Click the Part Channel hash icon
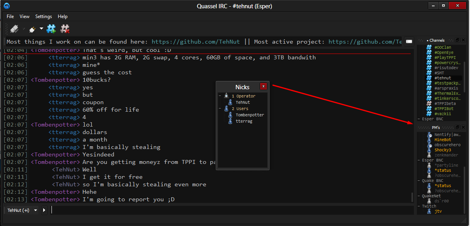The height and width of the screenshot is (226, 470). click(x=65, y=29)
